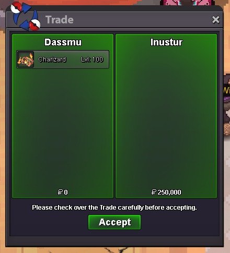Click the Charizard name text

click(x=52, y=59)
